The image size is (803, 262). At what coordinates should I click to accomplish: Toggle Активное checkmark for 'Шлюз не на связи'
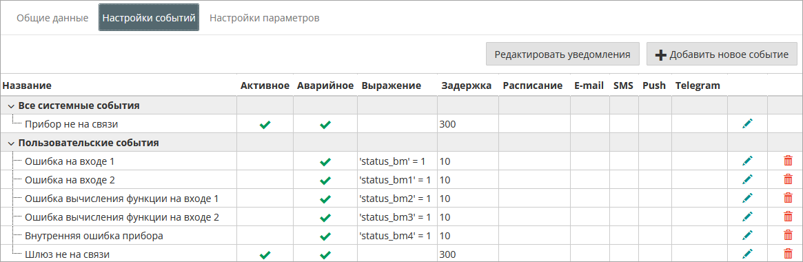click(265, 254)
